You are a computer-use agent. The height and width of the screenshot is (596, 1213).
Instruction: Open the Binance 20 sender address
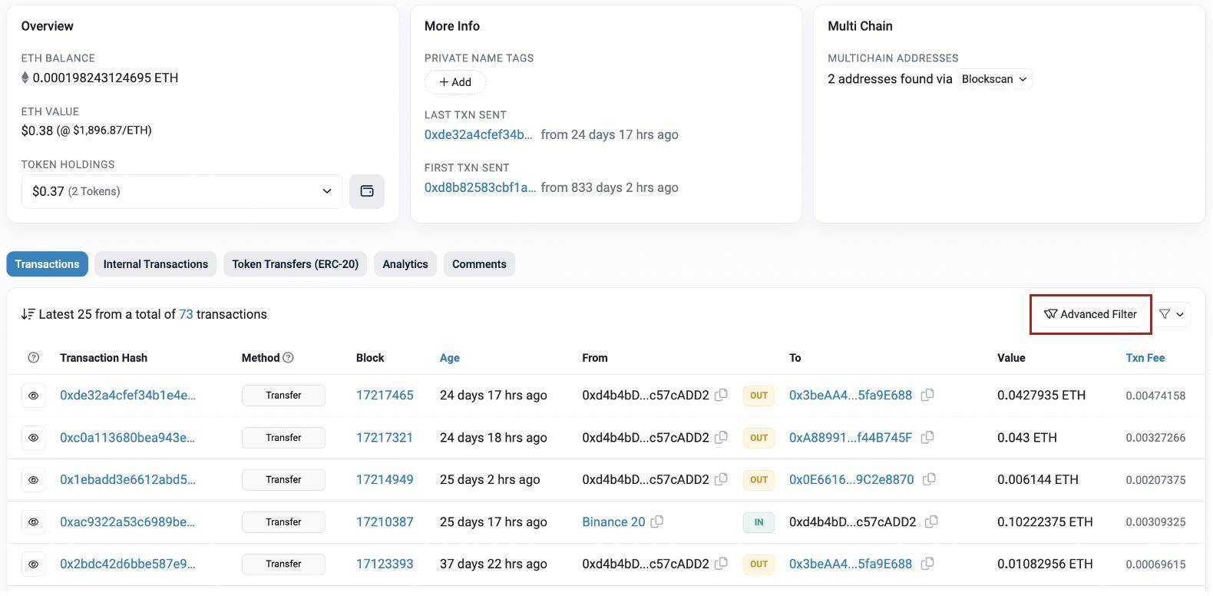coord(613,521)
